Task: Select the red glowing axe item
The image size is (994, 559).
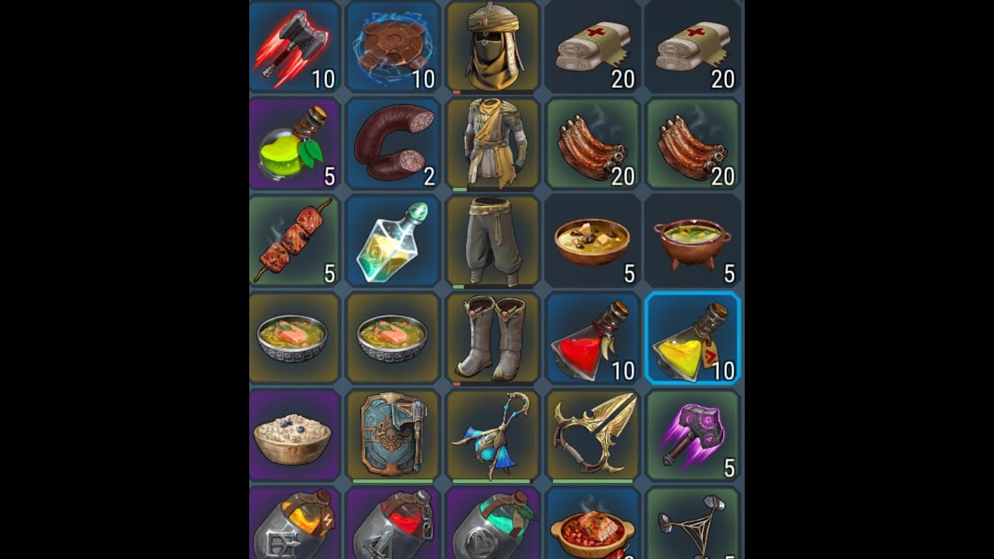Action: tap(295, 47)
